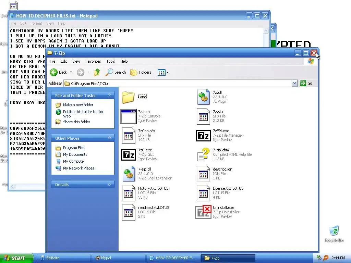Select the descript.ion file icon
351x263 pixels.
(204, 174)
